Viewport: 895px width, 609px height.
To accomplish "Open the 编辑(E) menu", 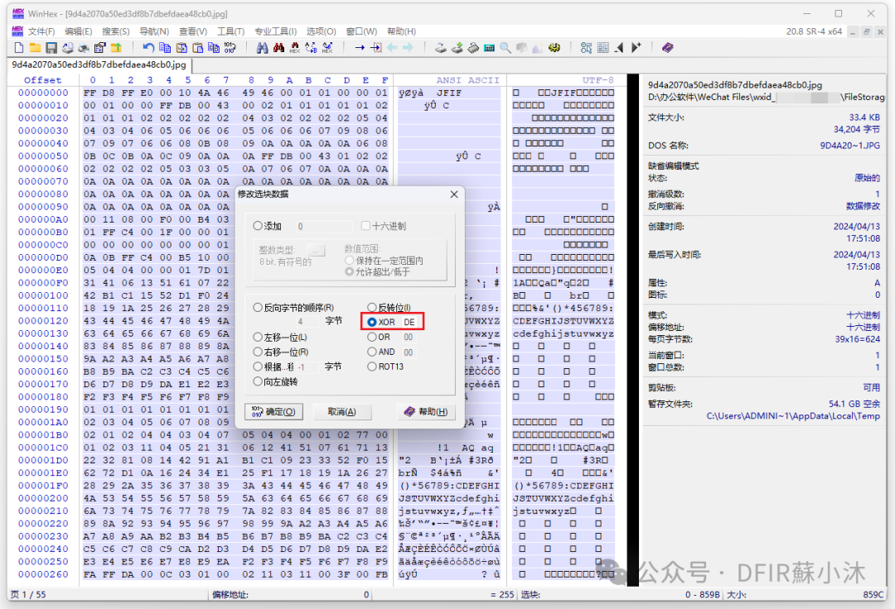I will pyautogui.click(x=78, y=31).
